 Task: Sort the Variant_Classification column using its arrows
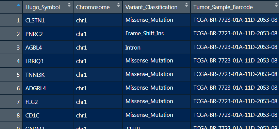point(186,5)
